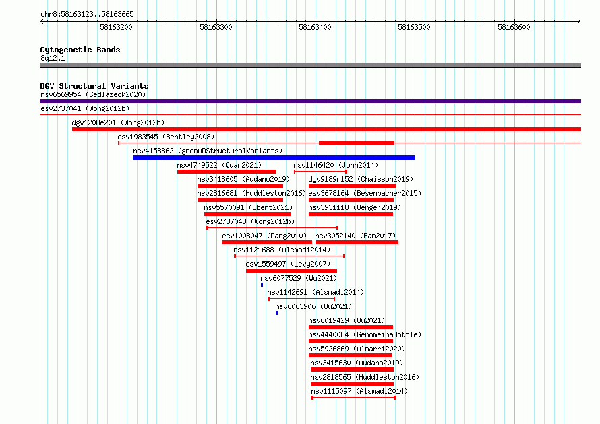Click the nsv4440084 (GenomeinaBottle) label
This screenshot has height=424, width=600.
point(365,334)
